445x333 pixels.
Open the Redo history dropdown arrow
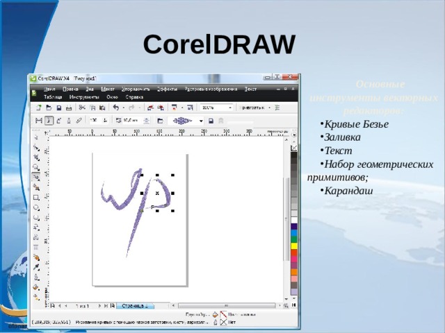pos(139,108)
